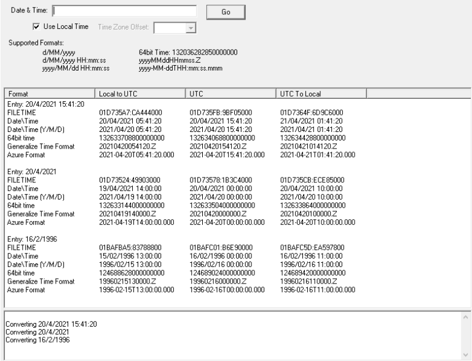
Task: Click 64bit time 132633144000000000
Action: click(x=132, y=205)
